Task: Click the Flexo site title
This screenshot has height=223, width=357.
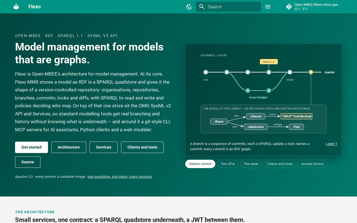Action: pos(35,7)
